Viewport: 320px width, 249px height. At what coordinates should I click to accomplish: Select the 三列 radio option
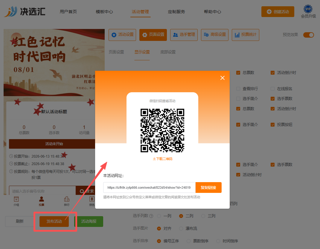[x=203, y=216]
